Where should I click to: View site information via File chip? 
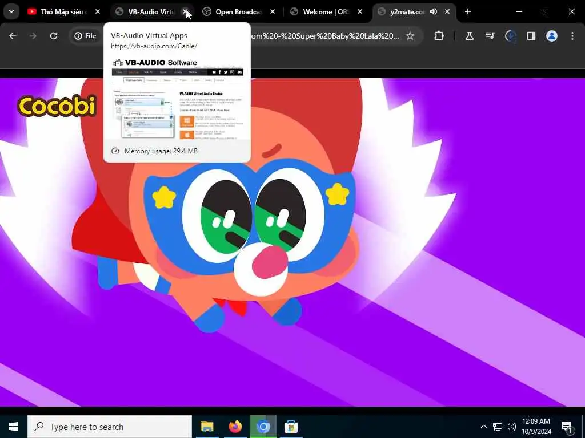(86, 36)
